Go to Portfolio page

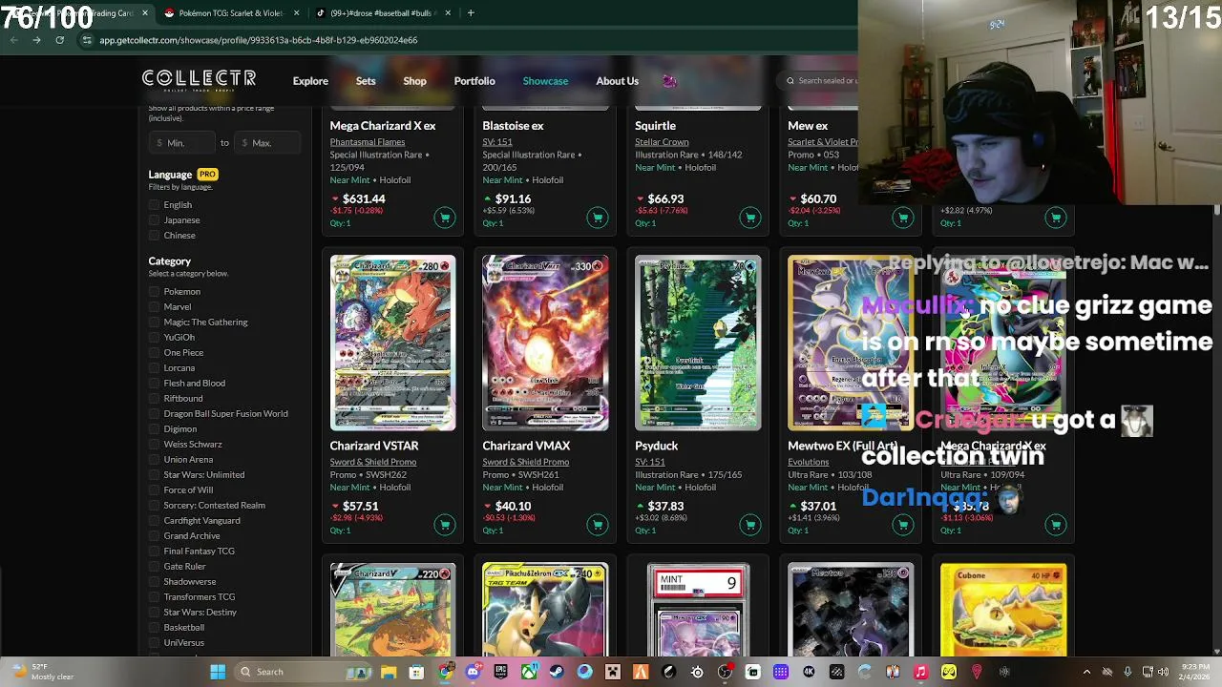474,81
